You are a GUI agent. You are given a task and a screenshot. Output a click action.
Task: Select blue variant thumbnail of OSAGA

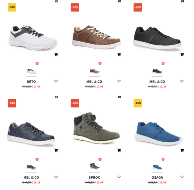157,167
